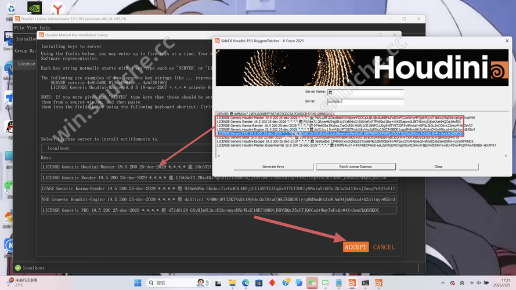Click the volume icon in system tray

(x=479, y=283)
